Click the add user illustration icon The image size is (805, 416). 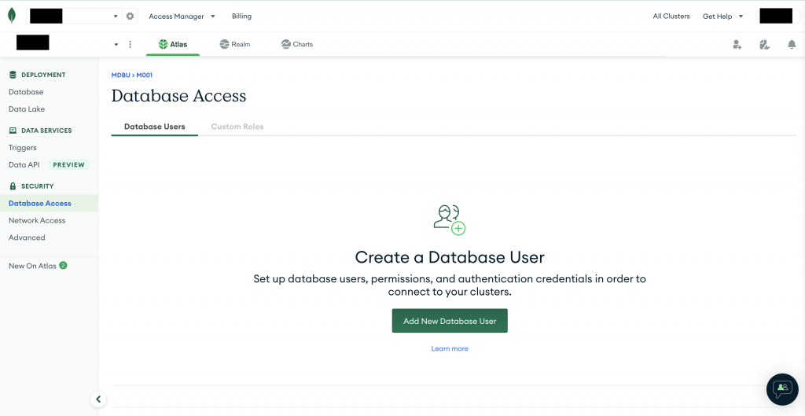(449, 220)
